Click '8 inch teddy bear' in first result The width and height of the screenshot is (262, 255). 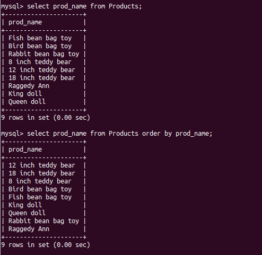[x=40, y=62]
